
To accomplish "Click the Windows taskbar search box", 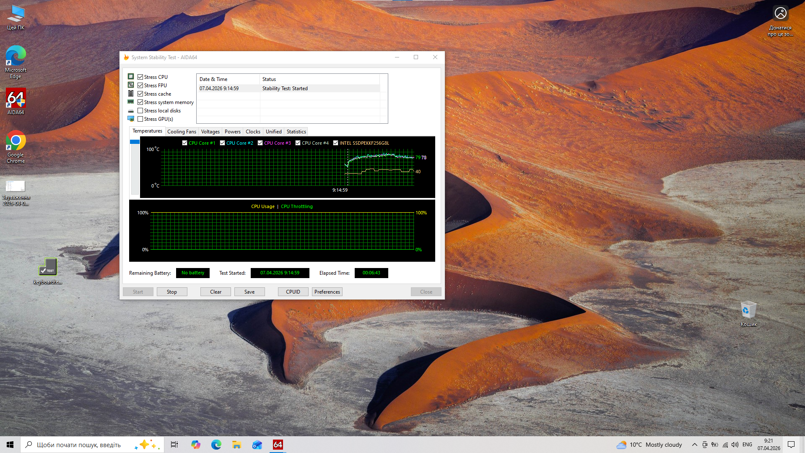I will [x=79, y=445].
